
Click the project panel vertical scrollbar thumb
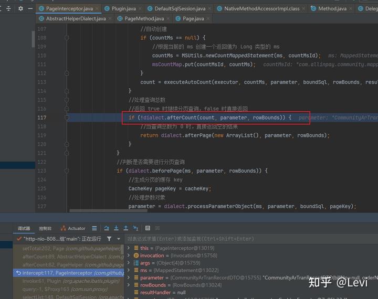tap(33, 39)
